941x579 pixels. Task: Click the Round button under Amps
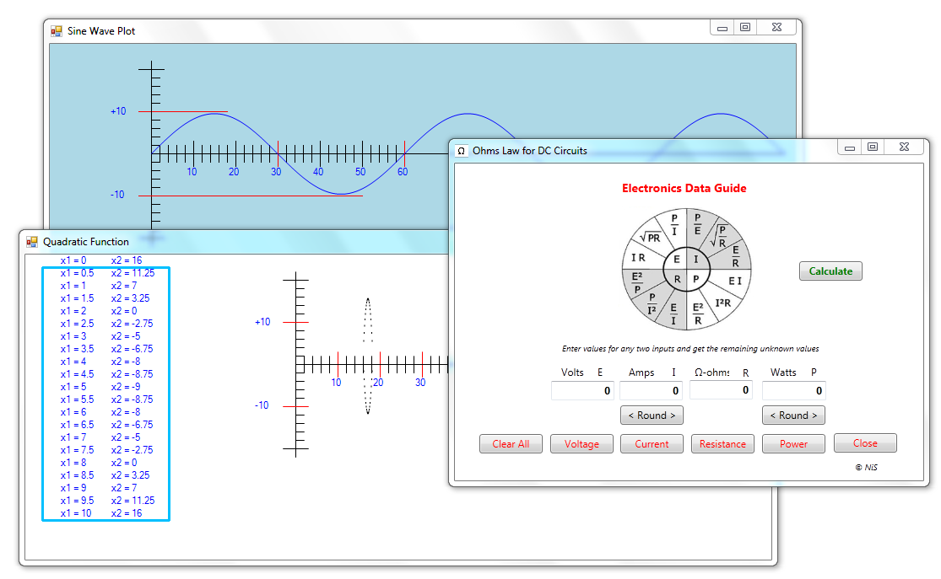click(652, 415)
